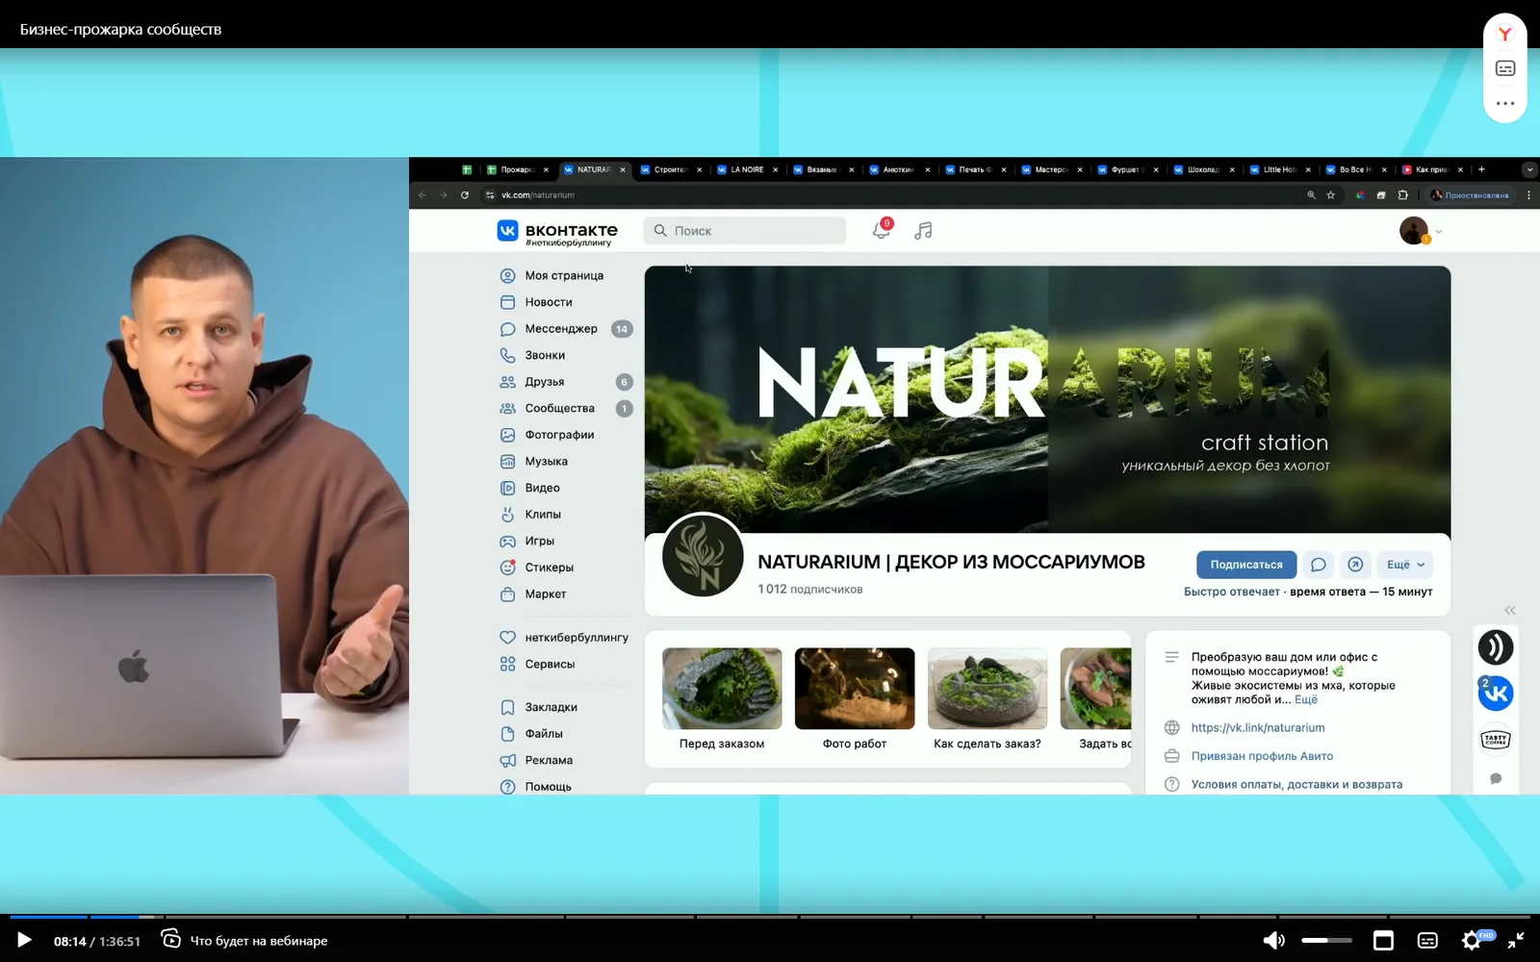The image size is (1540, 962).
Task: Click the Стикеры smiley icon
Action: (x=507, y=568)
